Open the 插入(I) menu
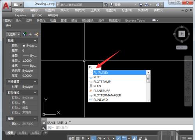The height and width of the screenshot is (140, 195). click(65, 10)
